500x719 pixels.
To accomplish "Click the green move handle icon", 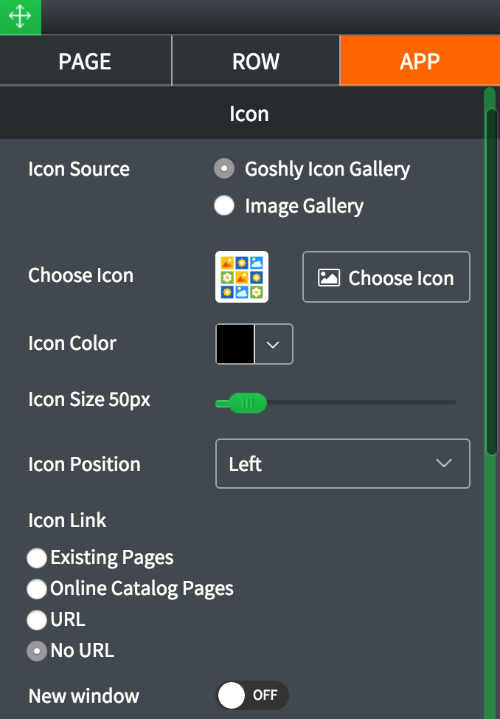I will 20,17.
